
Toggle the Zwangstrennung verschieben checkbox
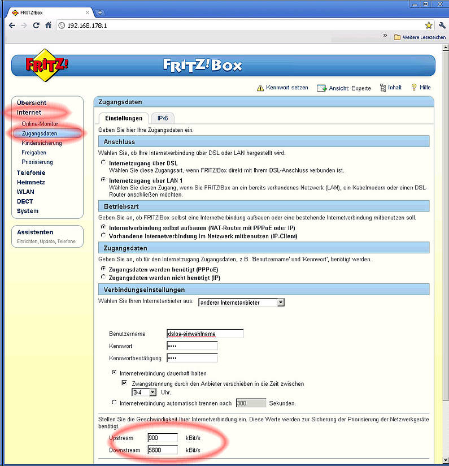pos(125,383)
